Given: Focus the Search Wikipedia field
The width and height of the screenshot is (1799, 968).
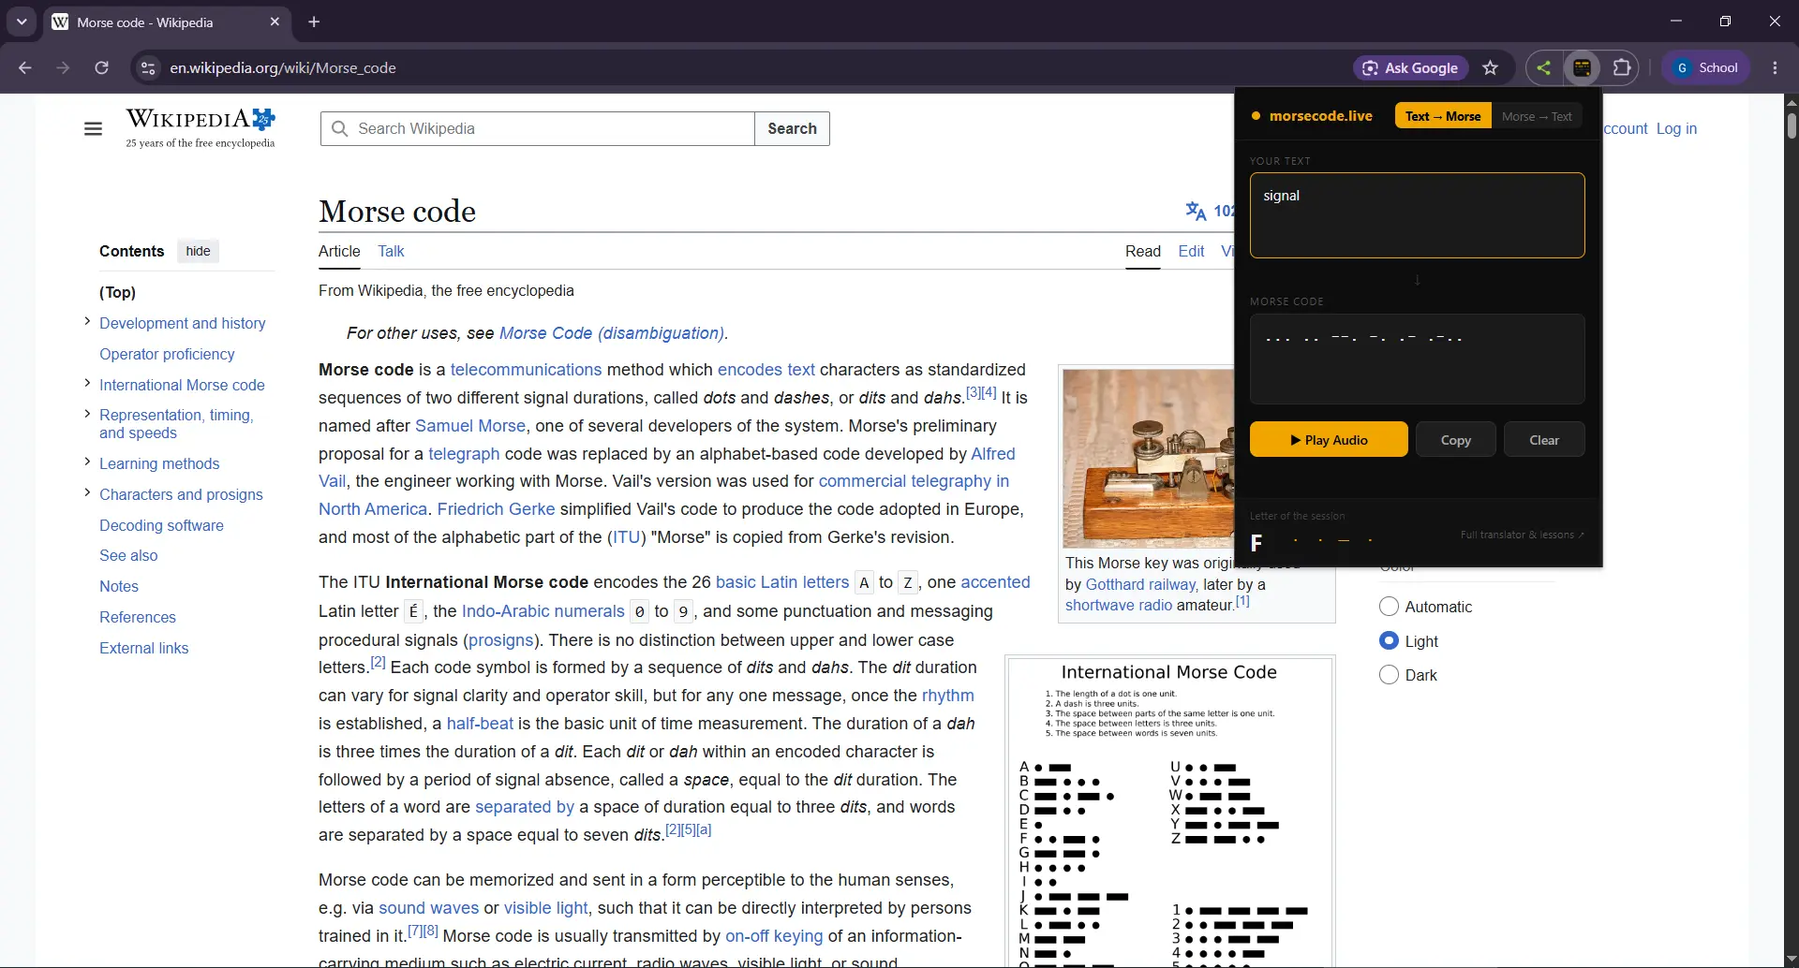Looking at the screenshot, I should (x=539, y=128).
